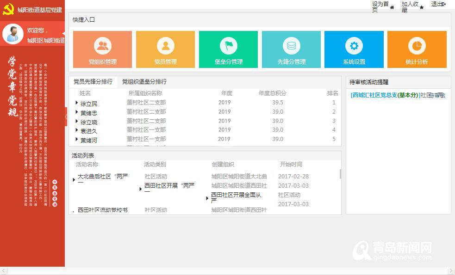Expand the 大北曲后社区 activity row arrow

pos(74,180)
